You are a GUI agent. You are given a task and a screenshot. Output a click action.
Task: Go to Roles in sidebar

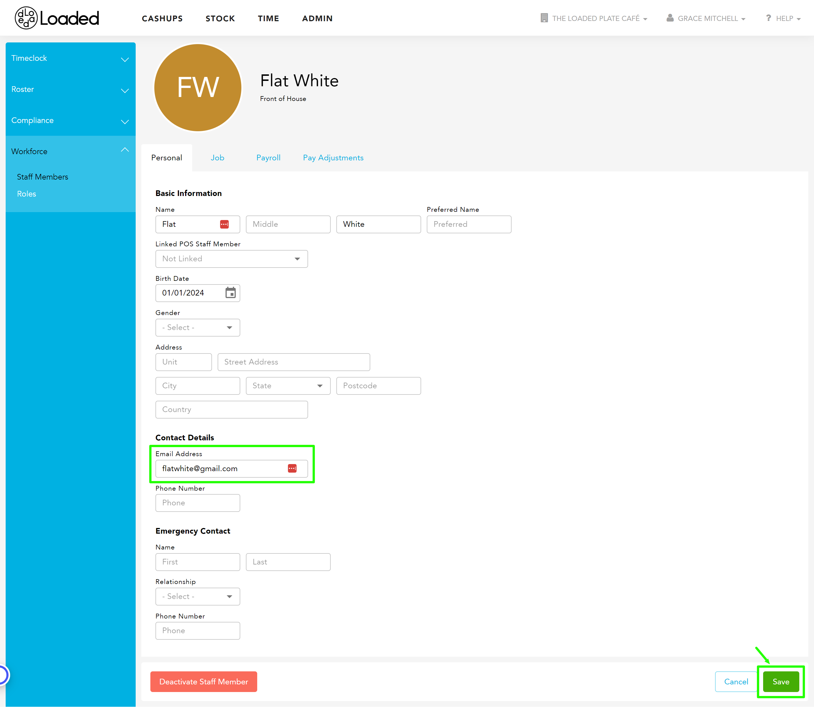26,194
